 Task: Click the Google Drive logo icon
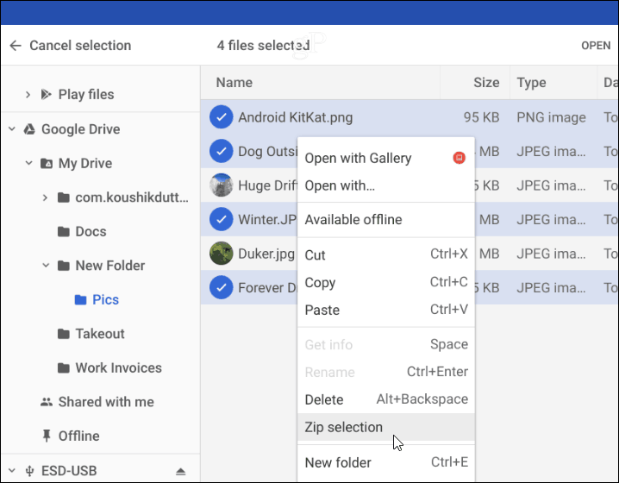tap(29, 129)
